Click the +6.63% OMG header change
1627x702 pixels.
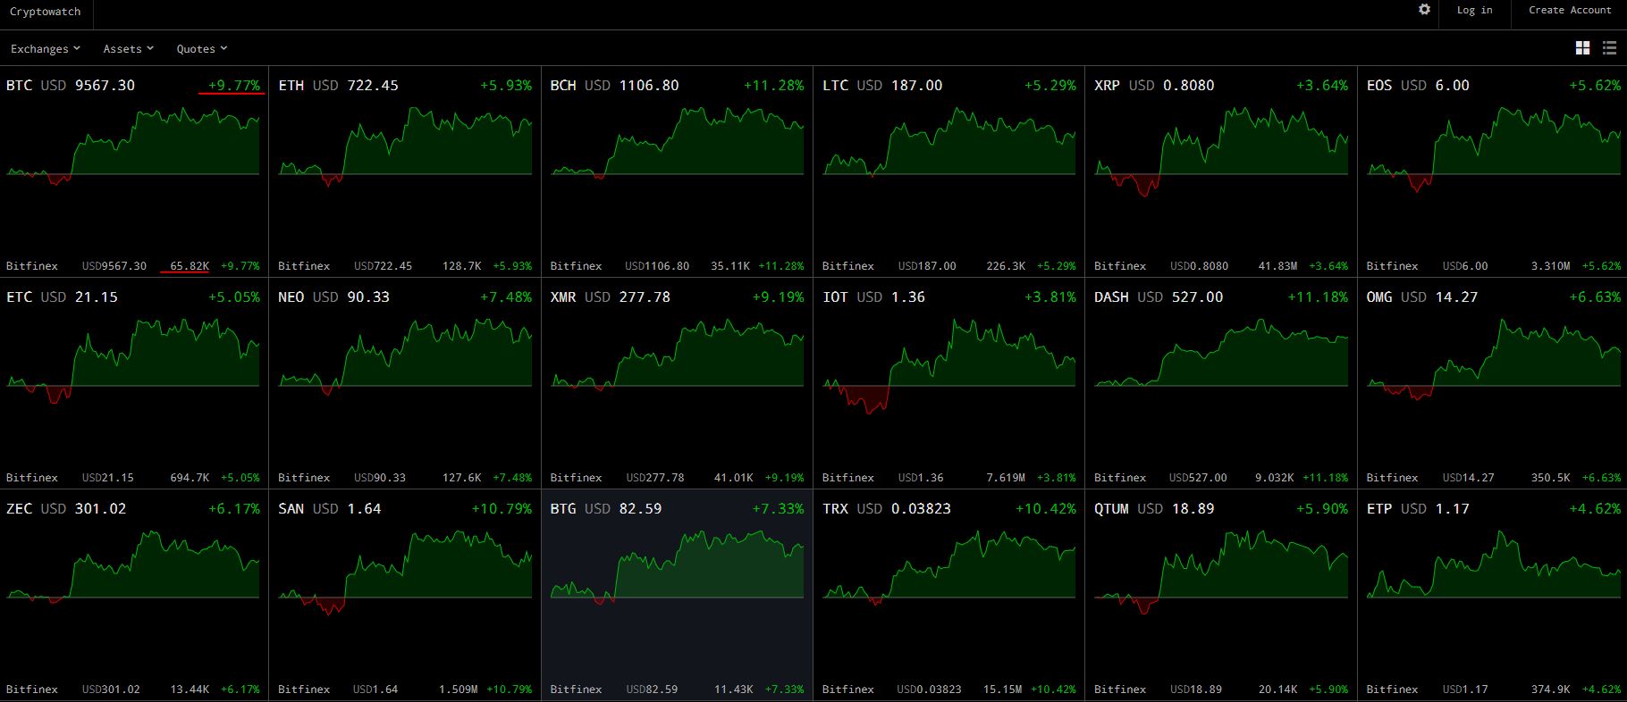point(1595,297)
